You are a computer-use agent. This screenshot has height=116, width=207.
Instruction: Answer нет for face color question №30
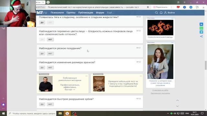point(50,39)
